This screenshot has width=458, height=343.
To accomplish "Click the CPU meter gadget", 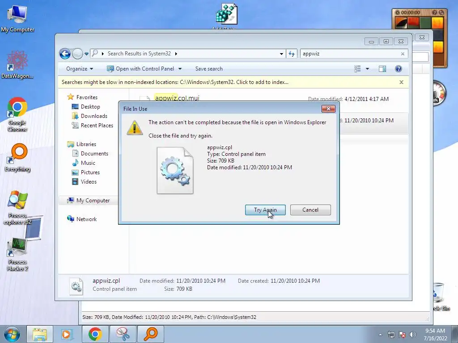I will [x=439, y=93].
